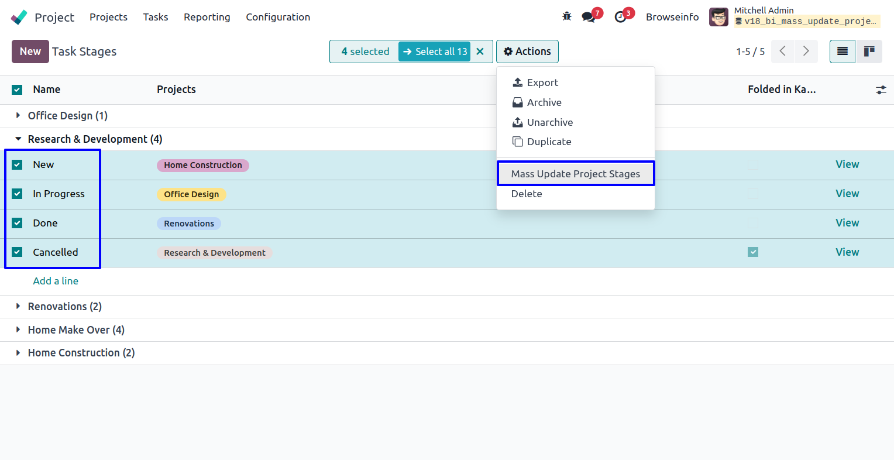Select Archive from Actions menu
This screenshot has width=894, height=460.
(x=544, y=102)
